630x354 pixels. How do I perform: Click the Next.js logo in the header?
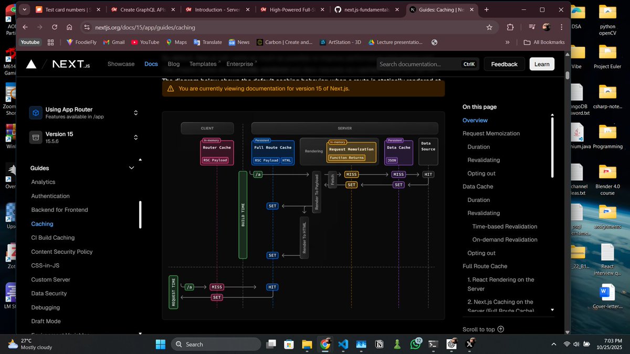(x=71, y=64)
